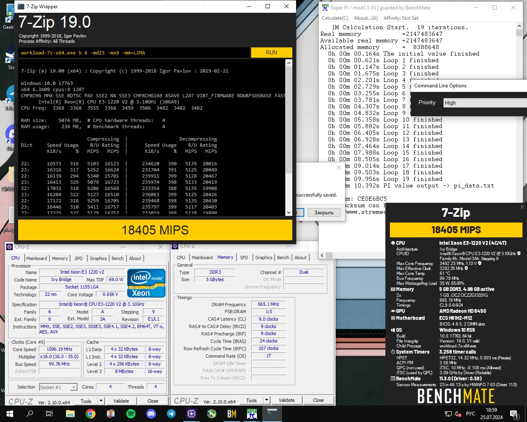This screenshot has height=422, width=527.
Task: Select the Bench tab in left CPU-Z
Action: pos(118,258)
